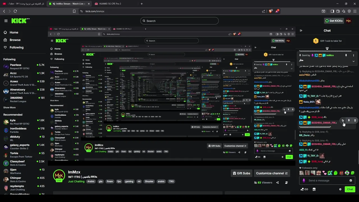Open the Following page with heart icon
359x202 pixels.
[x=17, y=47]
